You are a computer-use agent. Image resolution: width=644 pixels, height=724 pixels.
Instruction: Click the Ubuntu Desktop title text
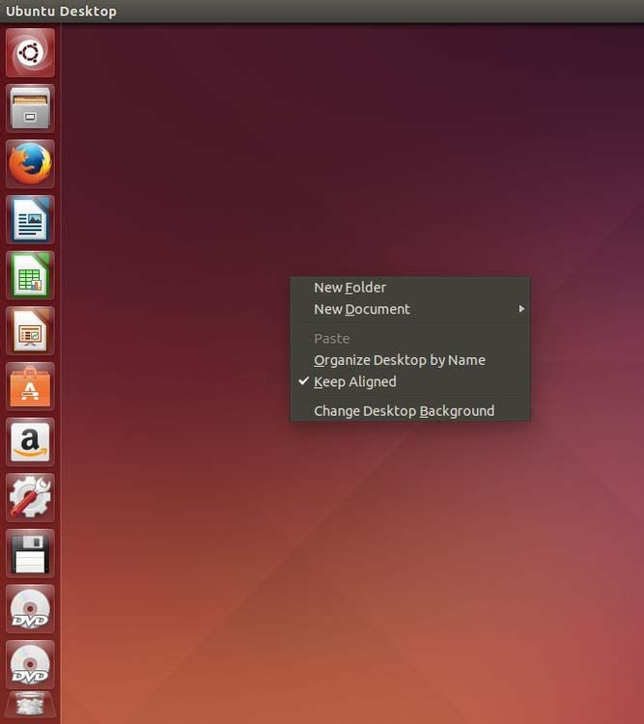pyautogui.click(x=61, y=11)
